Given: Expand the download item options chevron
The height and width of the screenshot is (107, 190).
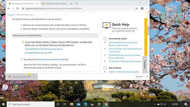Looking at the screenshot, I should [x=34, y=77].
